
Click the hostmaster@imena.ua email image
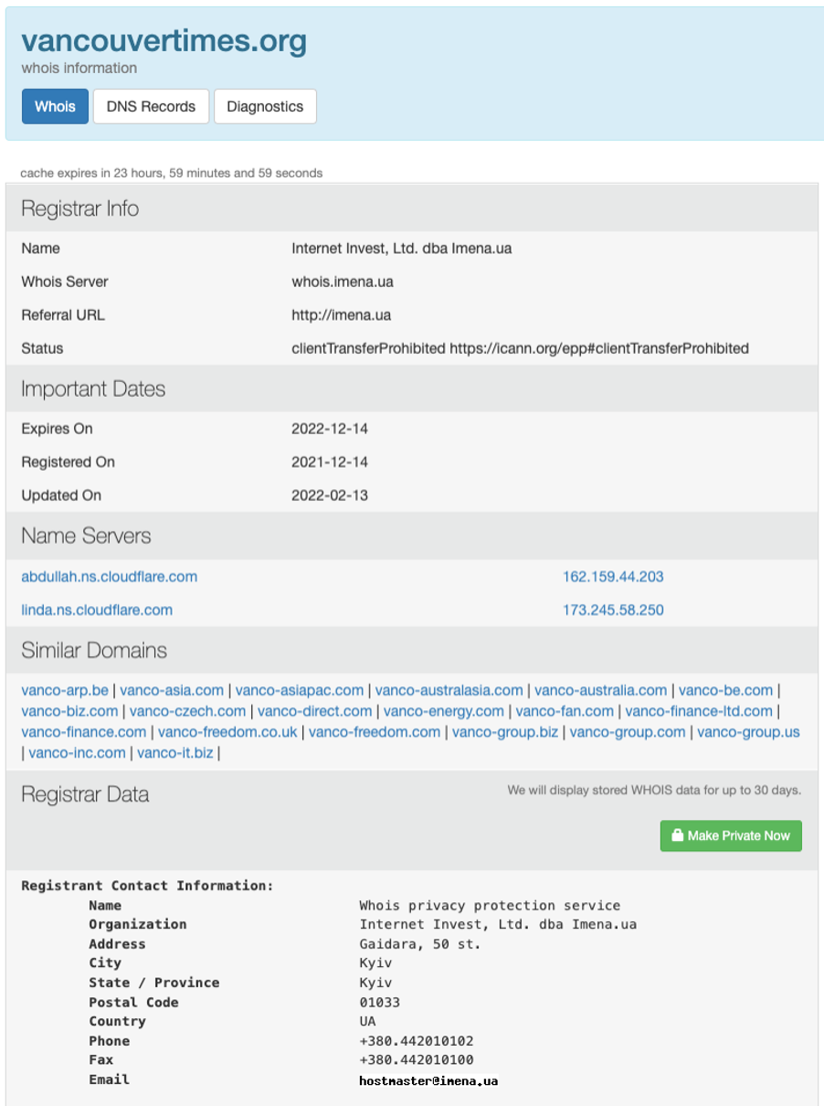pos(428,1080)
